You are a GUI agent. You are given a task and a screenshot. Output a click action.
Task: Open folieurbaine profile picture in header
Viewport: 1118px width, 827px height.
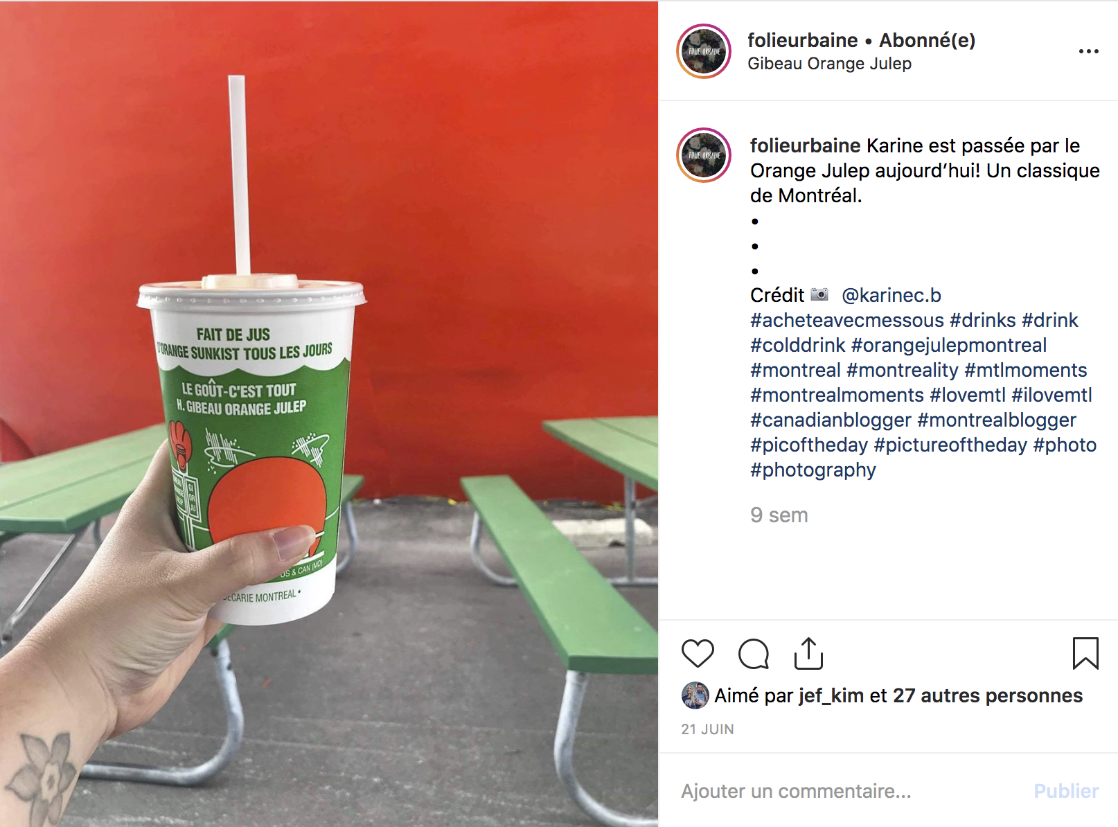[x=704, y=51]
